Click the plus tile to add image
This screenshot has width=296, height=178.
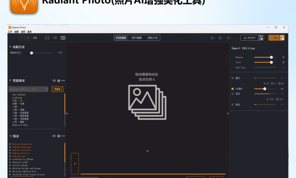click(x=75, y=164)
